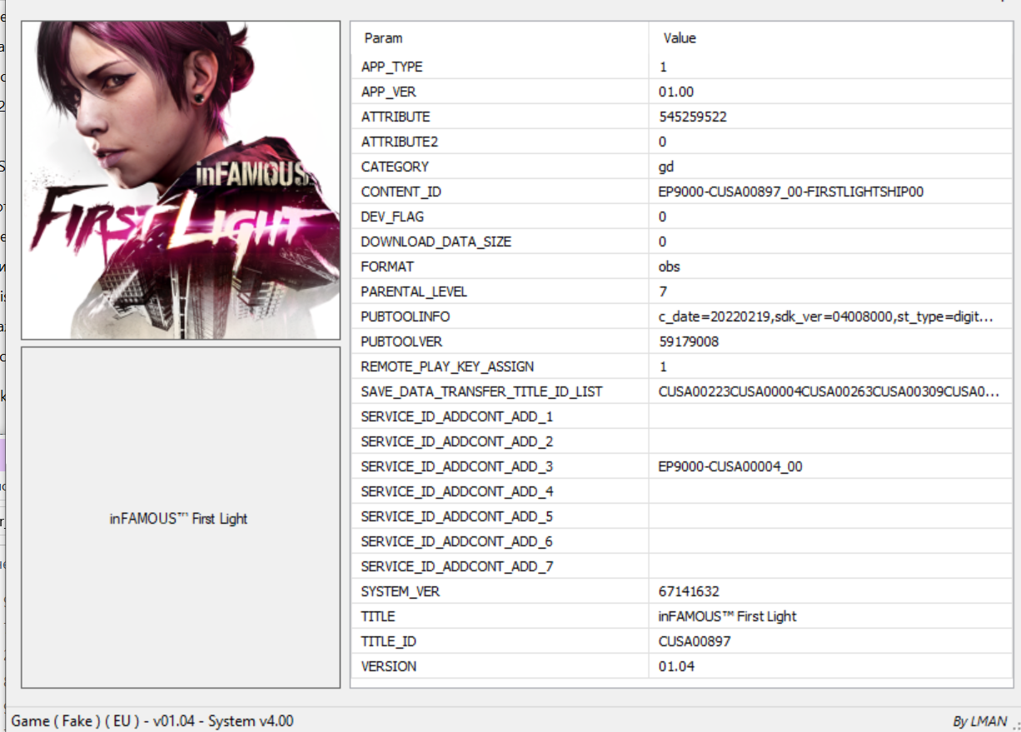Select the PARENTAL_LEVEL parameter name
The image size is (1021, 732).
(414, 291)
